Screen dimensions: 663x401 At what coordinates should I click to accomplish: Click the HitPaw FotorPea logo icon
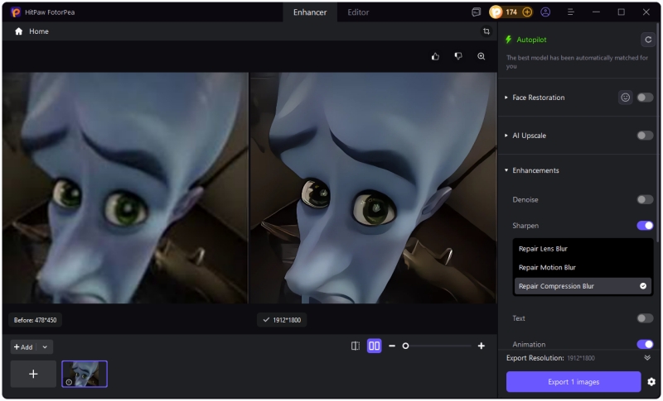coord(16,12)
